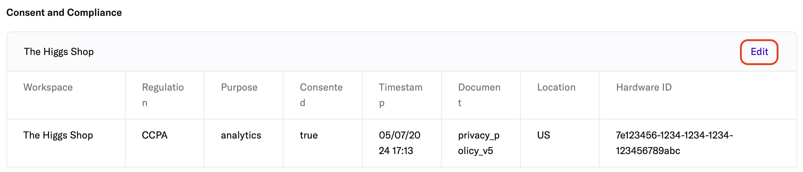Click empty header bar beside Edit
Screen dimensions: 803x172
coord(417,52)
